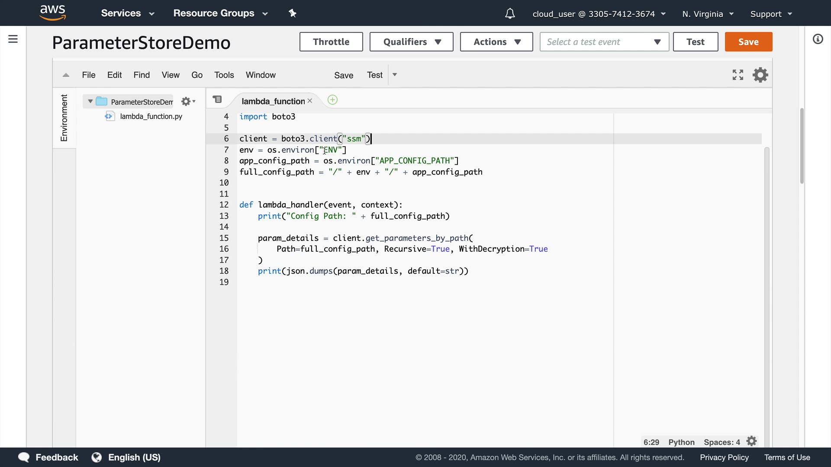
Task: Click the pin shortcuts icon
Action: pyautogui.click(x=293, y=13)
